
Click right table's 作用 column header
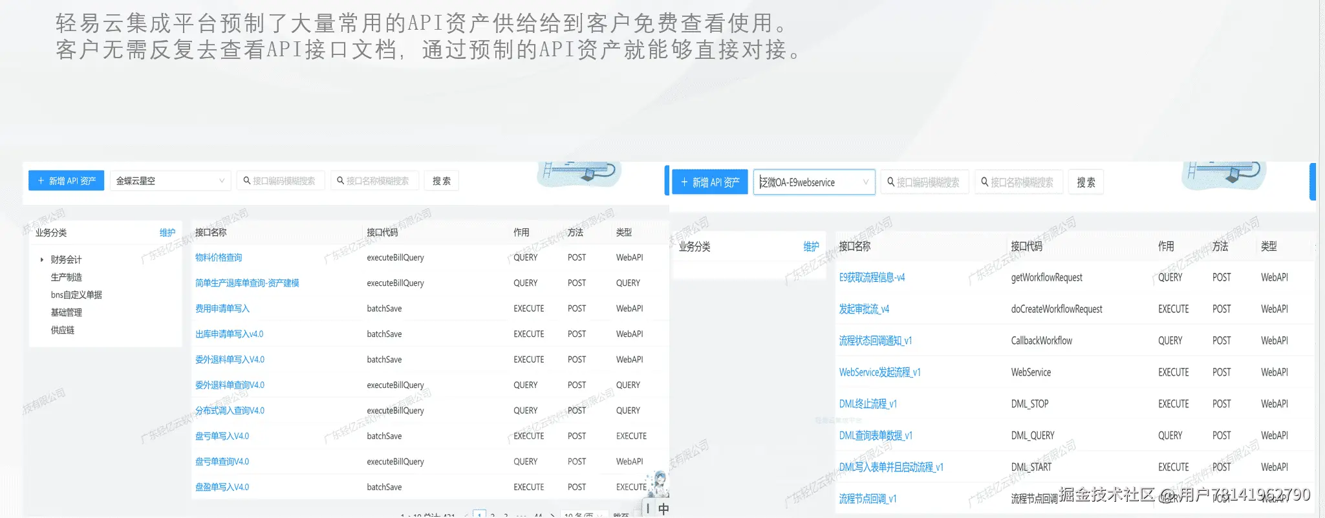click(1166, 246)
